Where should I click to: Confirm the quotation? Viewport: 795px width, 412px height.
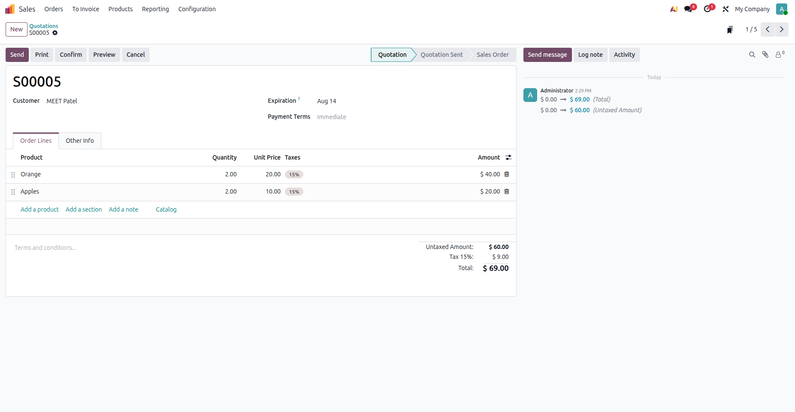tap(71, 55)
